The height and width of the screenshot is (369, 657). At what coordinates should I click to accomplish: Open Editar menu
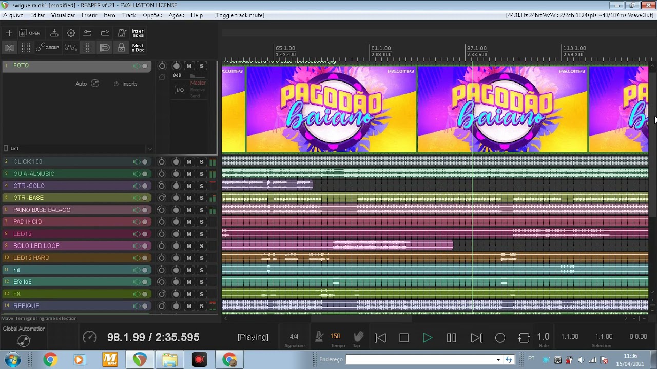pos(37,15)
